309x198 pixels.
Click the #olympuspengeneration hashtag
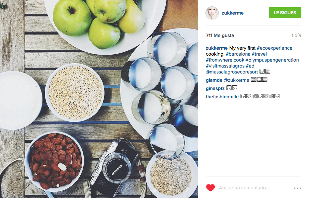pyautogui.click(x=272, y=60)
